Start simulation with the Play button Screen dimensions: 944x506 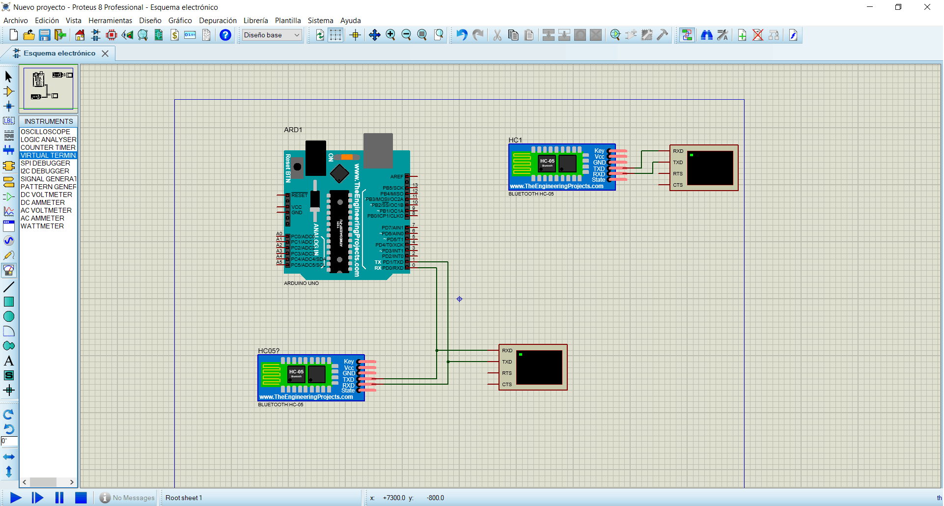pos(16,498)
